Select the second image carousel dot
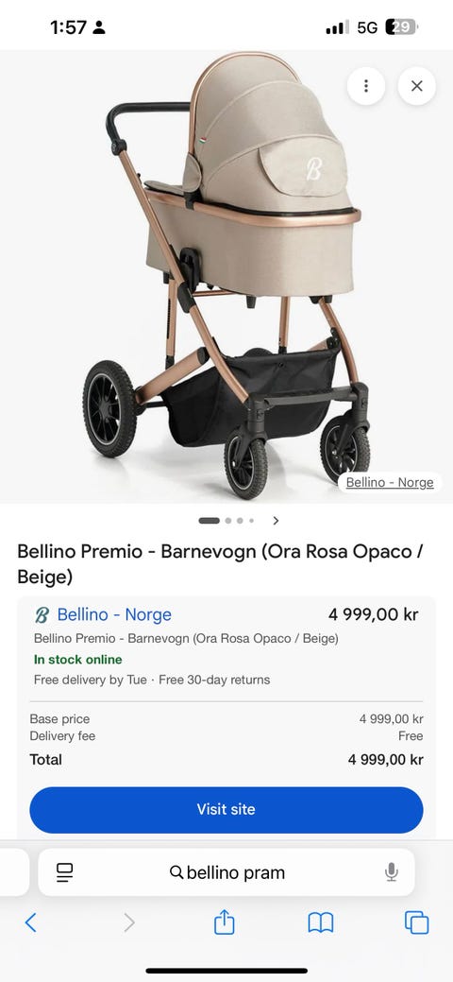Screen dimensions: 453x982 tap(228, 521)
